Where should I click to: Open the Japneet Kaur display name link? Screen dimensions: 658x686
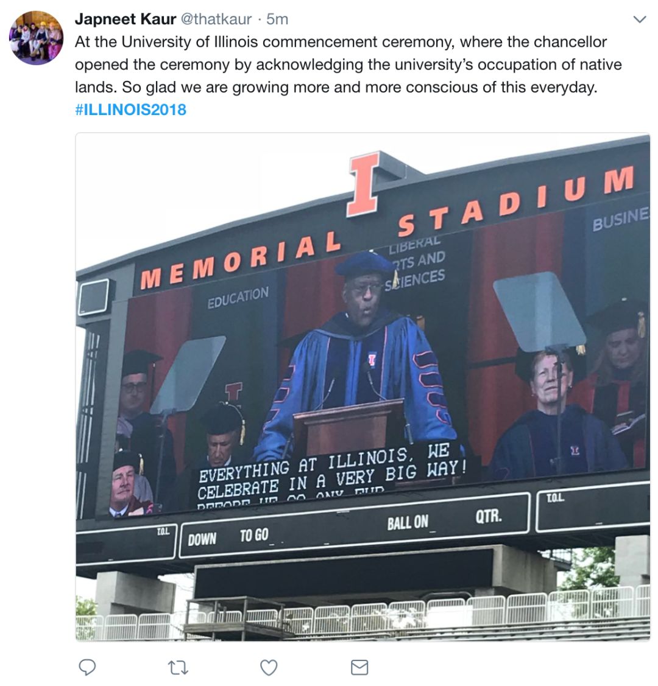(x=126, y=19)
